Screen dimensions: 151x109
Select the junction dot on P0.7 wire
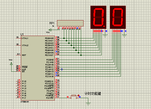(81, 55)
